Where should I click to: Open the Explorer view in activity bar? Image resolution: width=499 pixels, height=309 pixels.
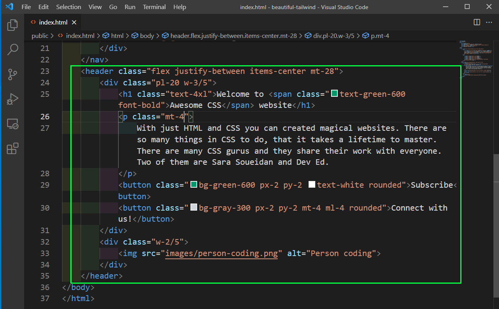pyautogui.click(x=12, y=25)
